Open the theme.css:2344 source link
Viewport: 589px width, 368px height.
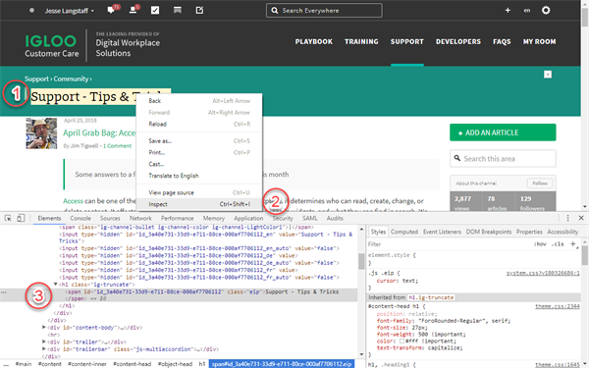[558, 306]
